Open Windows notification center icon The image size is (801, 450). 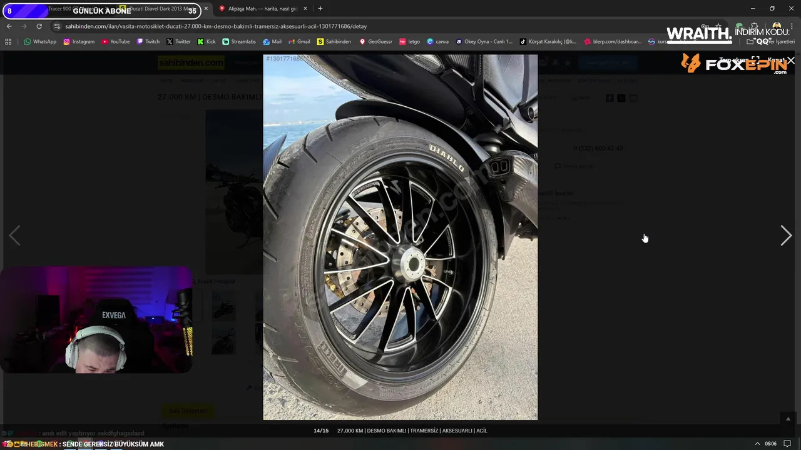[787, 444]
